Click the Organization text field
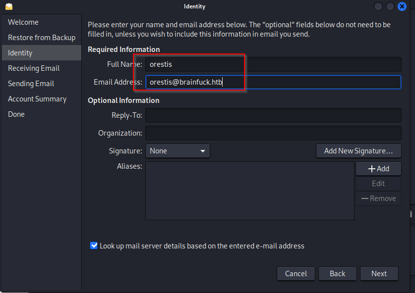Screen dimensions: 415x293 (x=273, y=133)
